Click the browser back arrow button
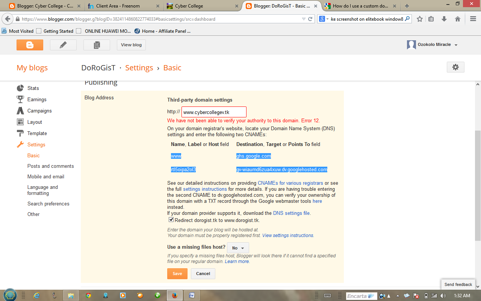Viewport: 481px width, 301px height. [8, 19]
